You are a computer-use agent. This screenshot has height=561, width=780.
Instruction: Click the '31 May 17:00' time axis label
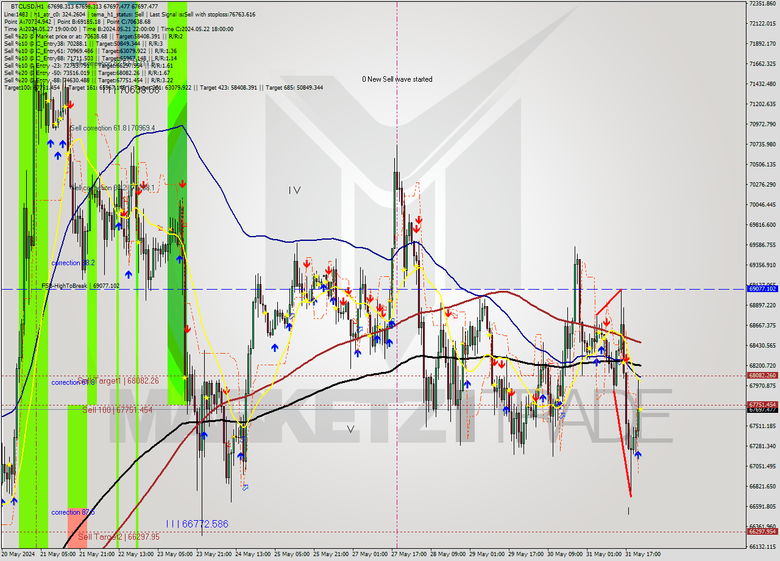[643, 554]
